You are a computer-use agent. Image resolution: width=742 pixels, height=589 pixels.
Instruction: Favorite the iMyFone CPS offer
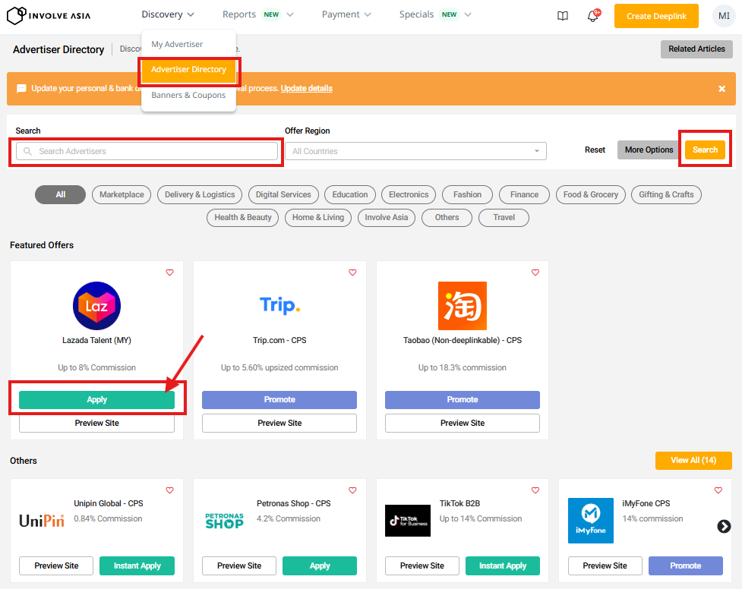pyautogui.click(x=718, y=490)
